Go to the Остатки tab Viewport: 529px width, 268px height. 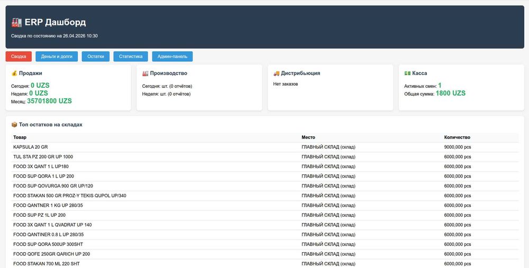click(x=95, y=56)
